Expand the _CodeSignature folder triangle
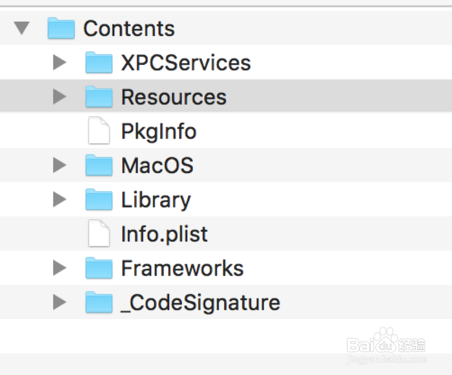This screenshot has width=452, height=375. coord(60,303)
